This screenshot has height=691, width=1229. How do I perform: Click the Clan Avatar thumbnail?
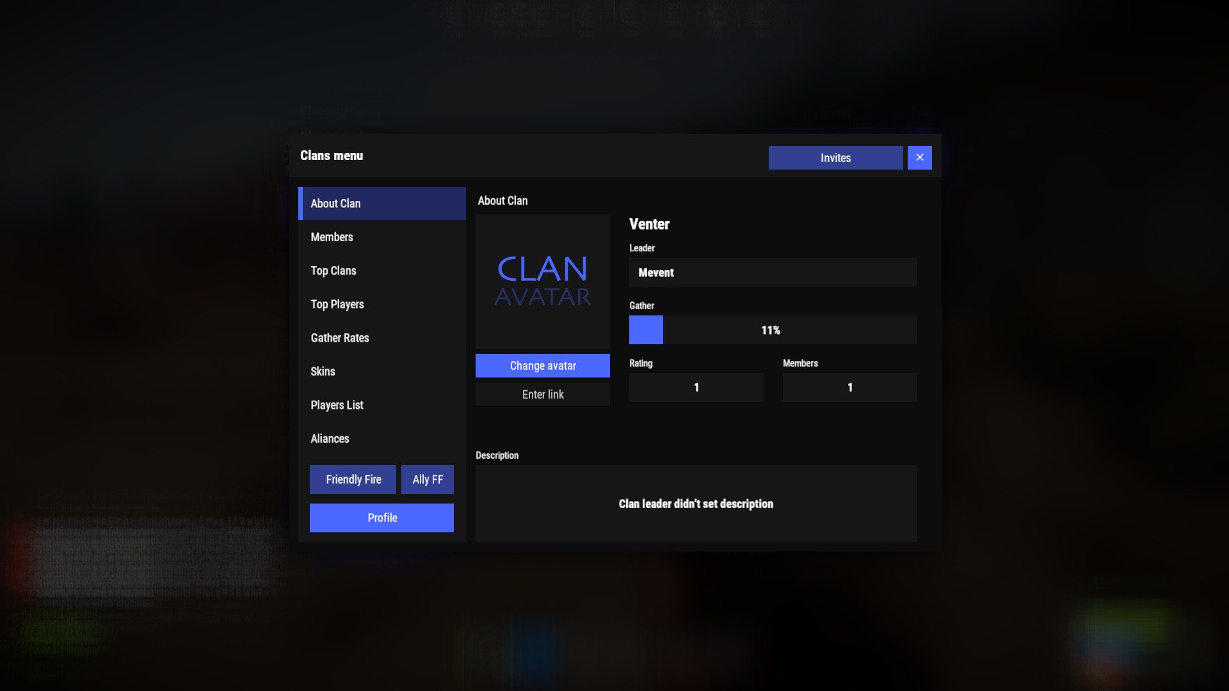tap(543, 281)
